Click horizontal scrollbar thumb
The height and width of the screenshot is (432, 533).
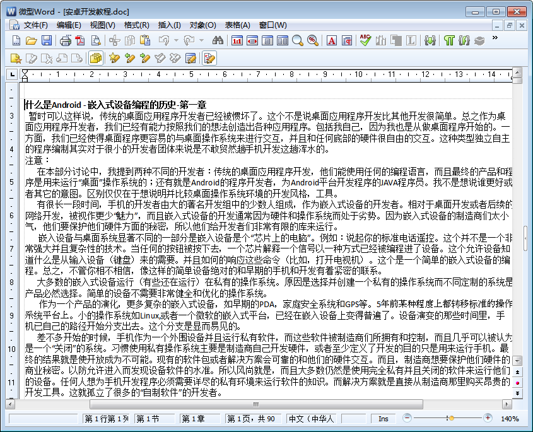(x=256, y=404)
